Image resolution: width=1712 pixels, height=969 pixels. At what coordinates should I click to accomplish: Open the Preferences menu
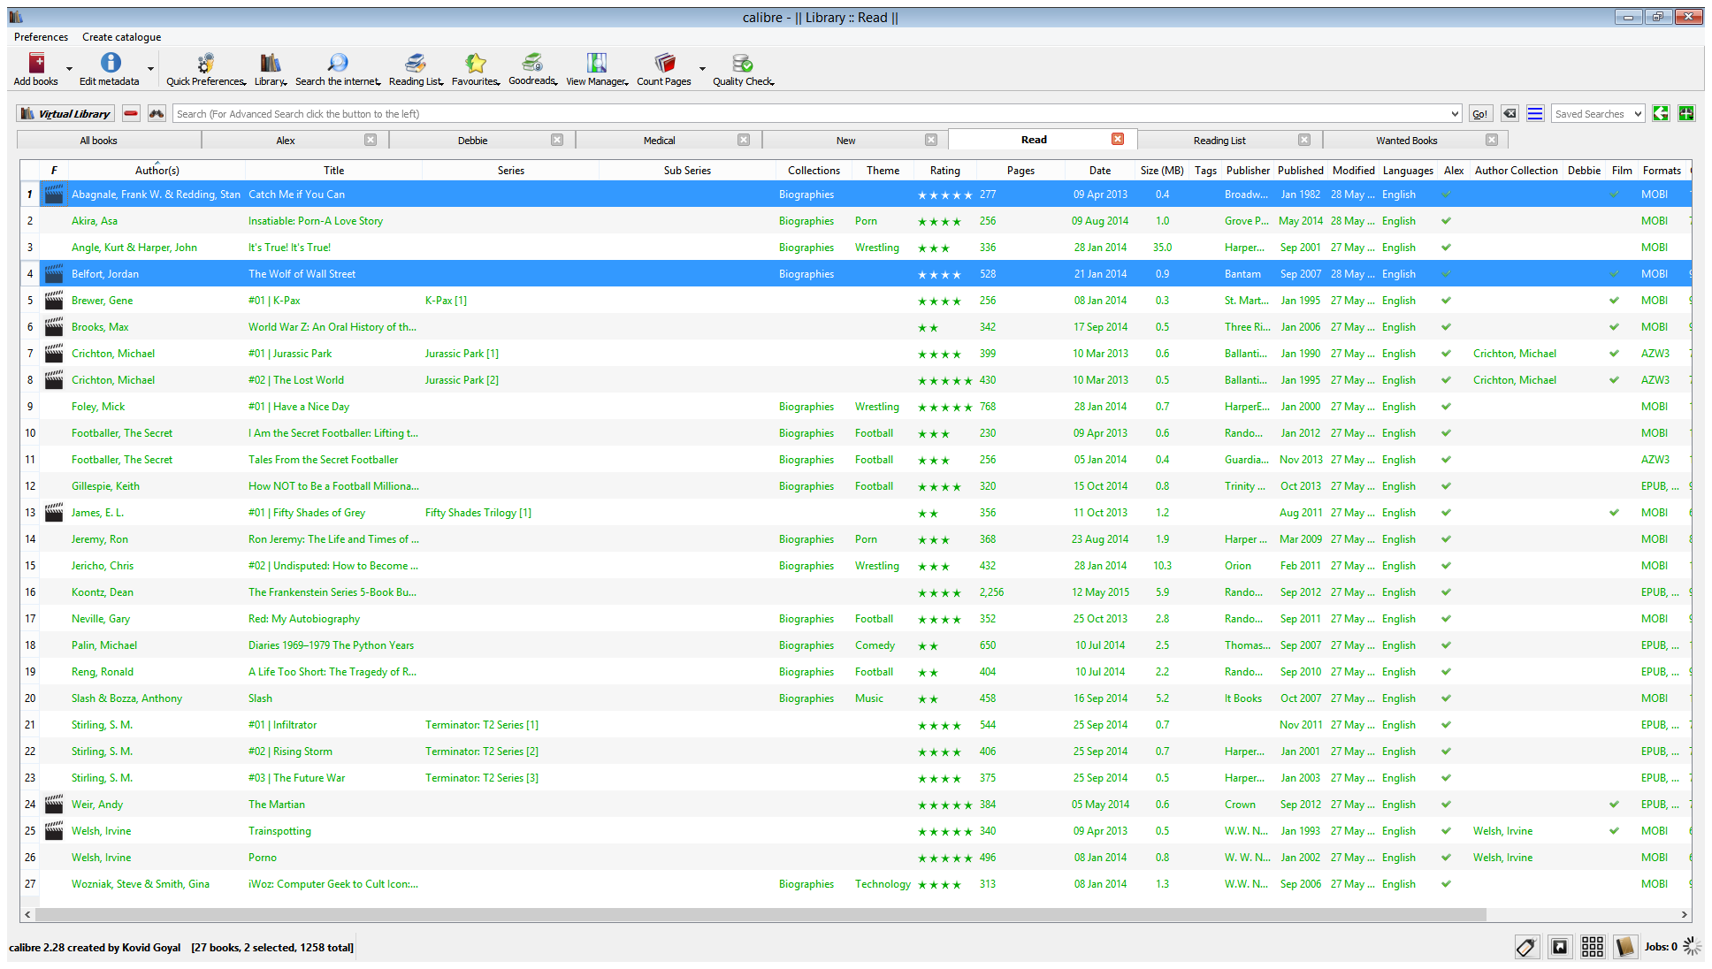(41, 37)
